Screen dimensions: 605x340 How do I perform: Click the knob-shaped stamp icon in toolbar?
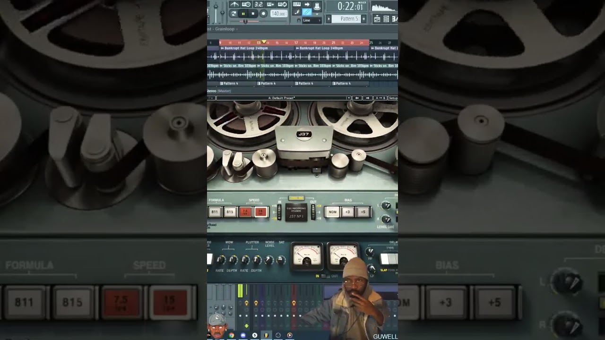pyautogui.click(x=317, y=6)
